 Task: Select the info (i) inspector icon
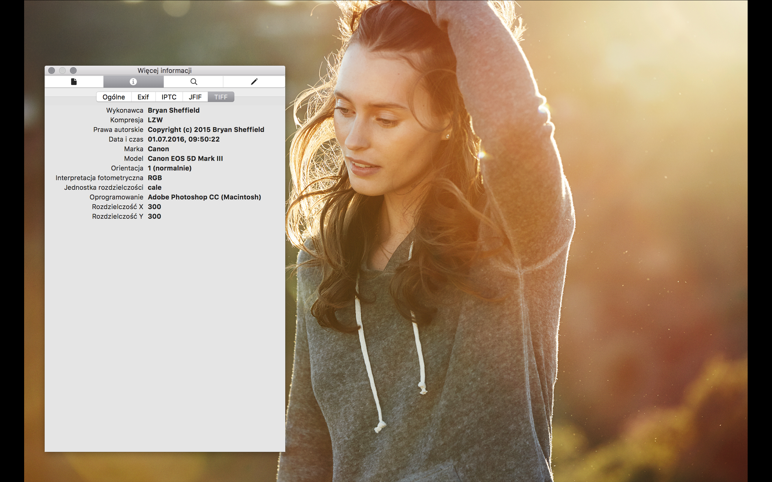tap(133, 82)
